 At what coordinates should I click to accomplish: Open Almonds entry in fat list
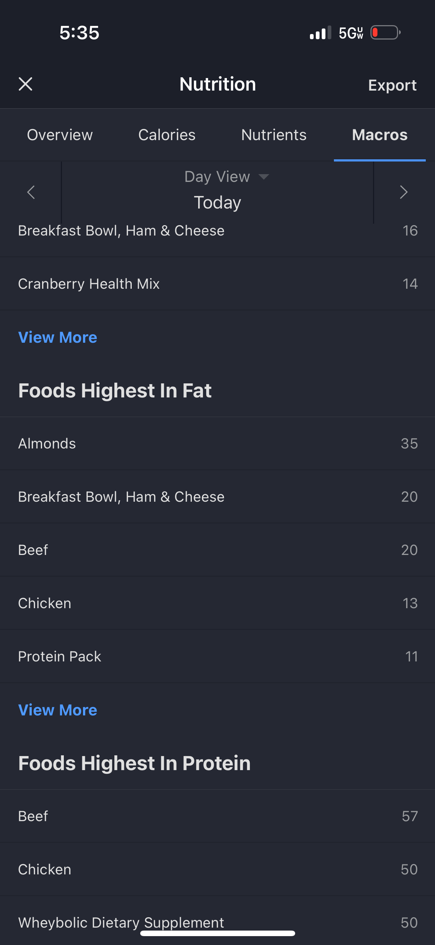point(217,443)
